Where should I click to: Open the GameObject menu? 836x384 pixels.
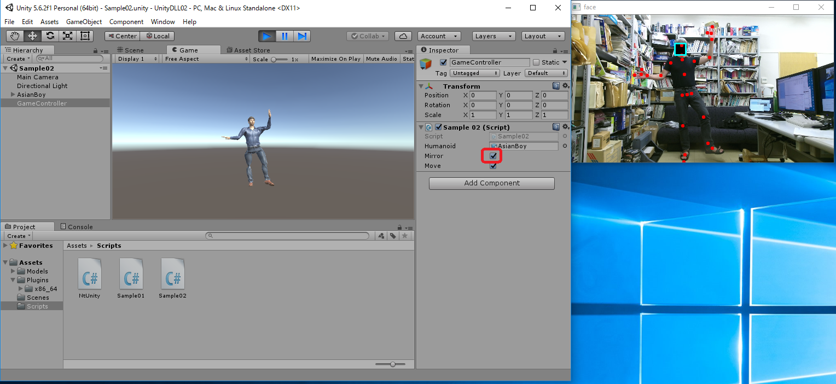point(84,22)
